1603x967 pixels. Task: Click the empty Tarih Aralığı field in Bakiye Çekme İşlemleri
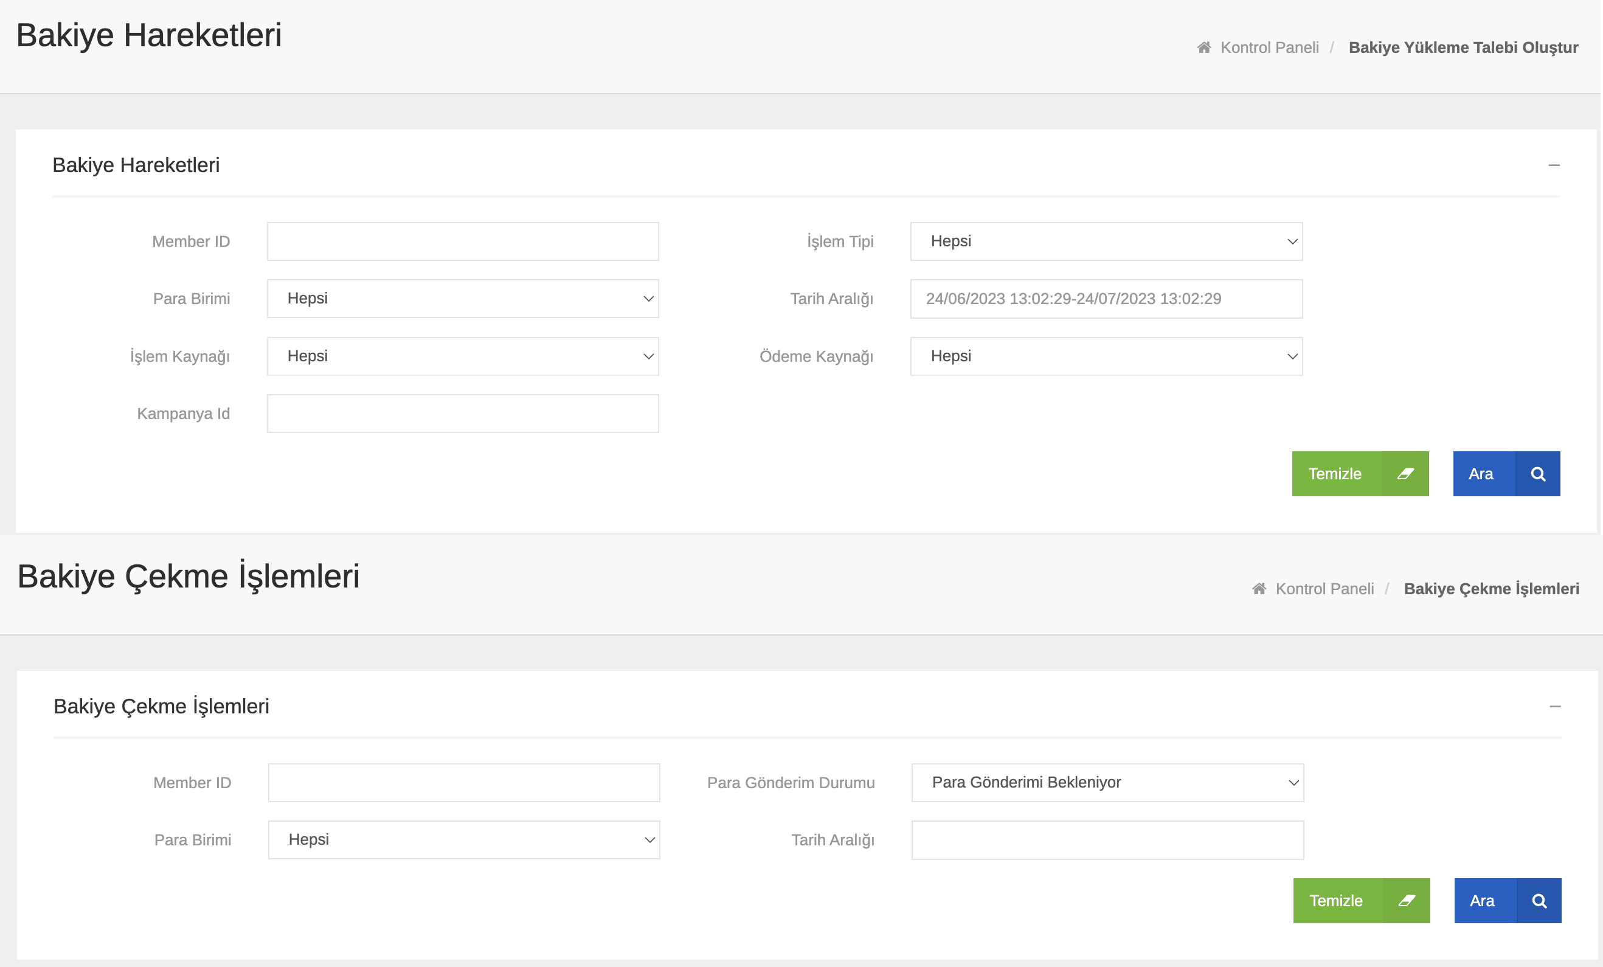(1107, 839)
